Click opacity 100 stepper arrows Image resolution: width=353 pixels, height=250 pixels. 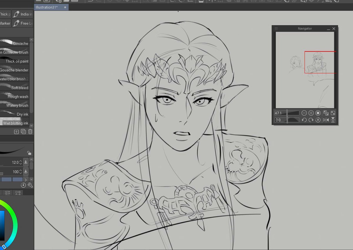pyautogui.click(x=21, y=171)
